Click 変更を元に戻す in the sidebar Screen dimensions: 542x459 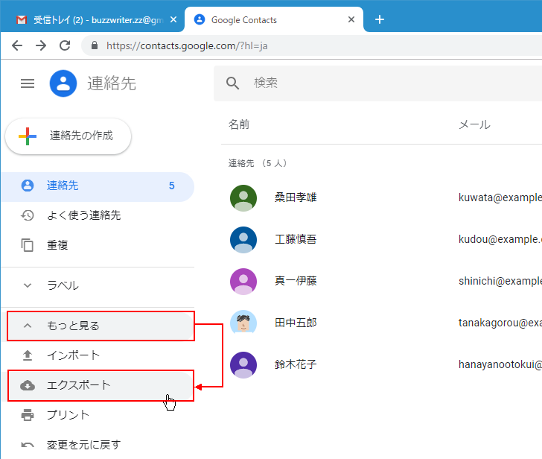98,445
